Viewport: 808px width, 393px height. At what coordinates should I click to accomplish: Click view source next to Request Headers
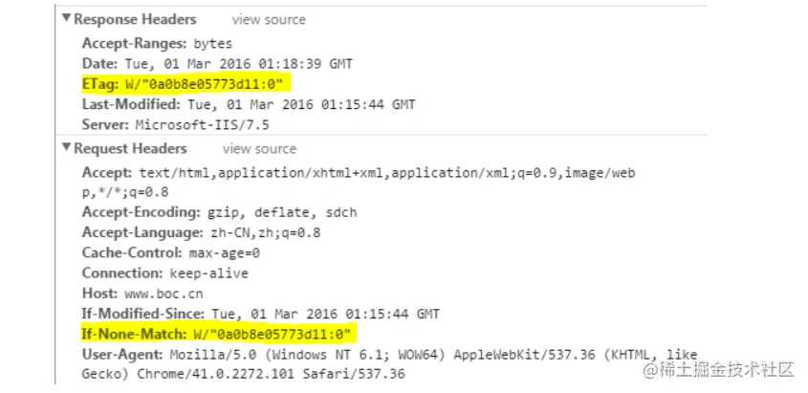259,149
